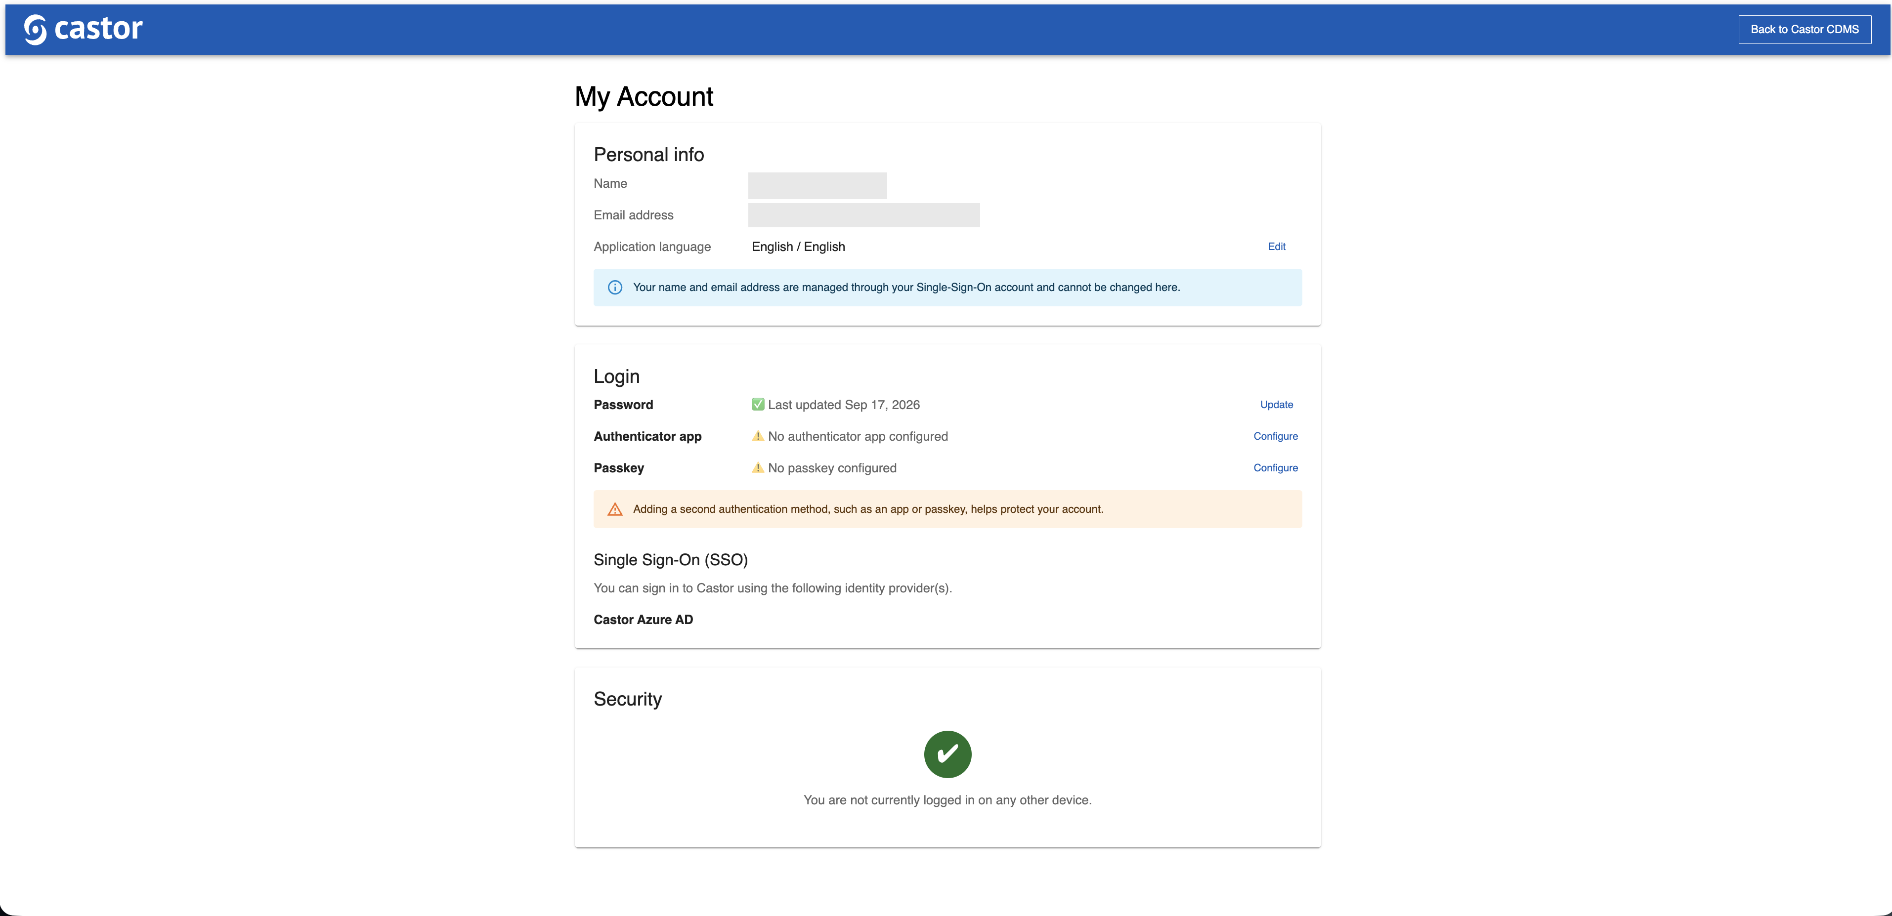This screenshot has height=916, width=1892.
Task: Click 'Castor Azure AD' identity provider
Action: [x=644, y=620]
